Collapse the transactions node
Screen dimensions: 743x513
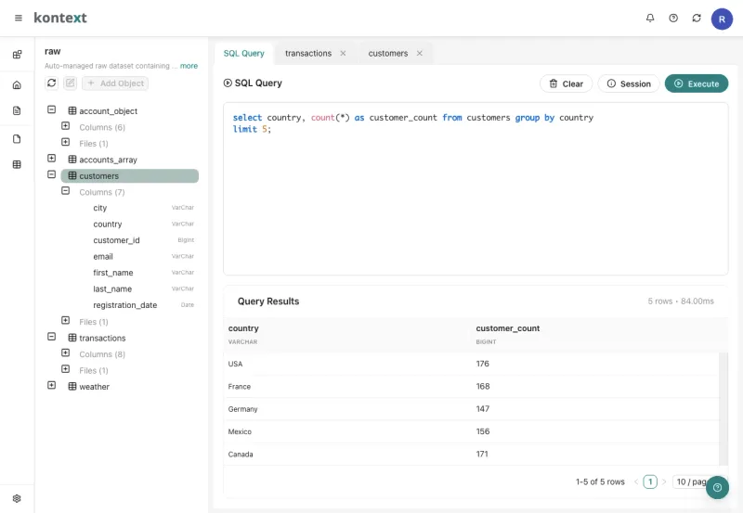click(x=52, y=337)
